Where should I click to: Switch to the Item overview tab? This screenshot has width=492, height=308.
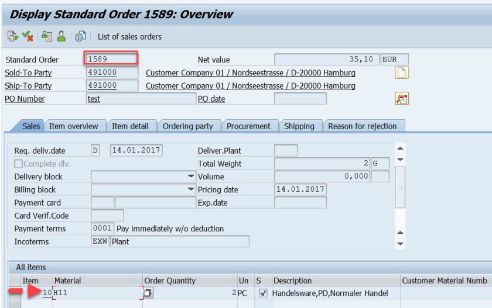coord(73,126)
